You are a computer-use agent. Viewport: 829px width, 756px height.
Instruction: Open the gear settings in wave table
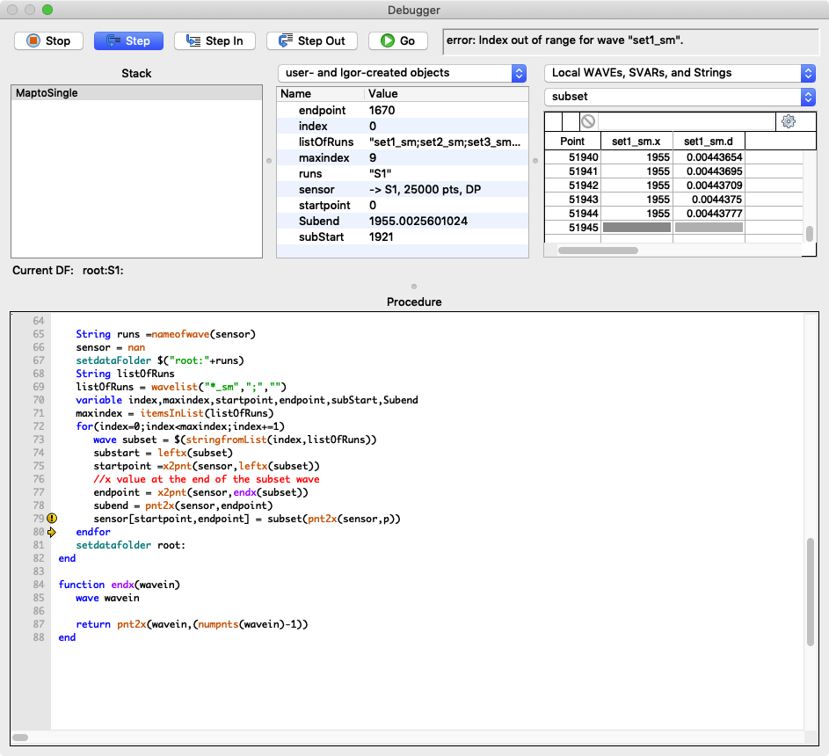point(788,121)
